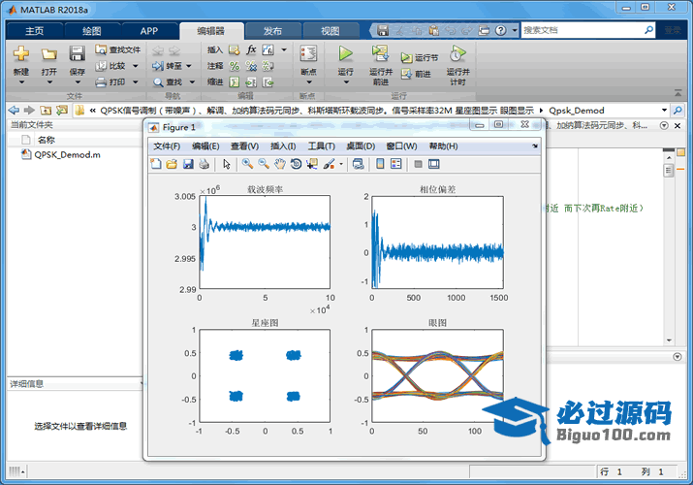
Task: Expand the Figure brush tool dropdown arrow
Action: pyautogui.click(x=341, y=165)
